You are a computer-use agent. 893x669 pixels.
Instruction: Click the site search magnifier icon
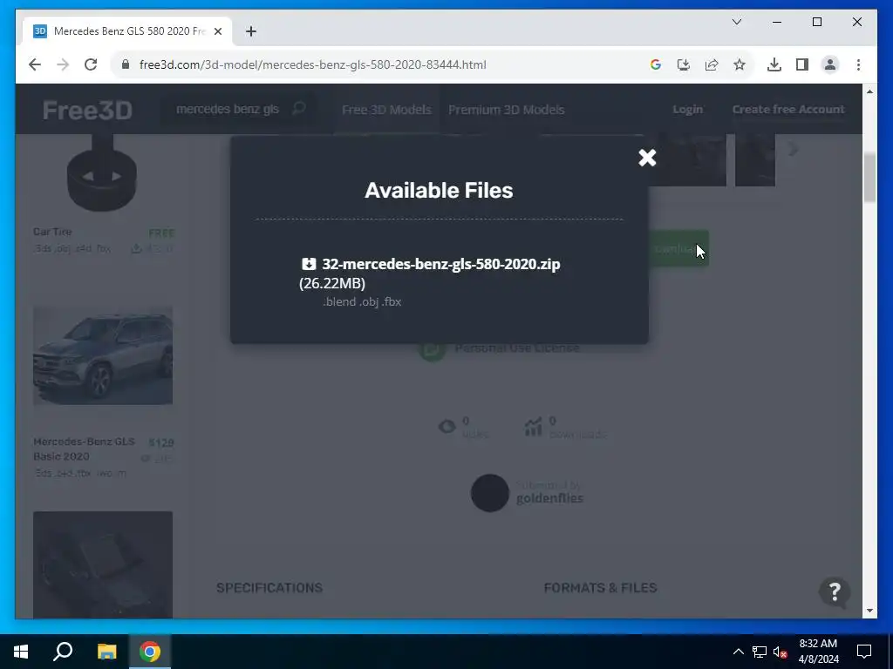pos(299,108)
